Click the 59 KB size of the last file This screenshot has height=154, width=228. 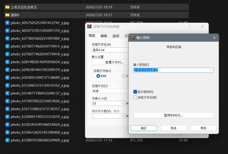183,140
